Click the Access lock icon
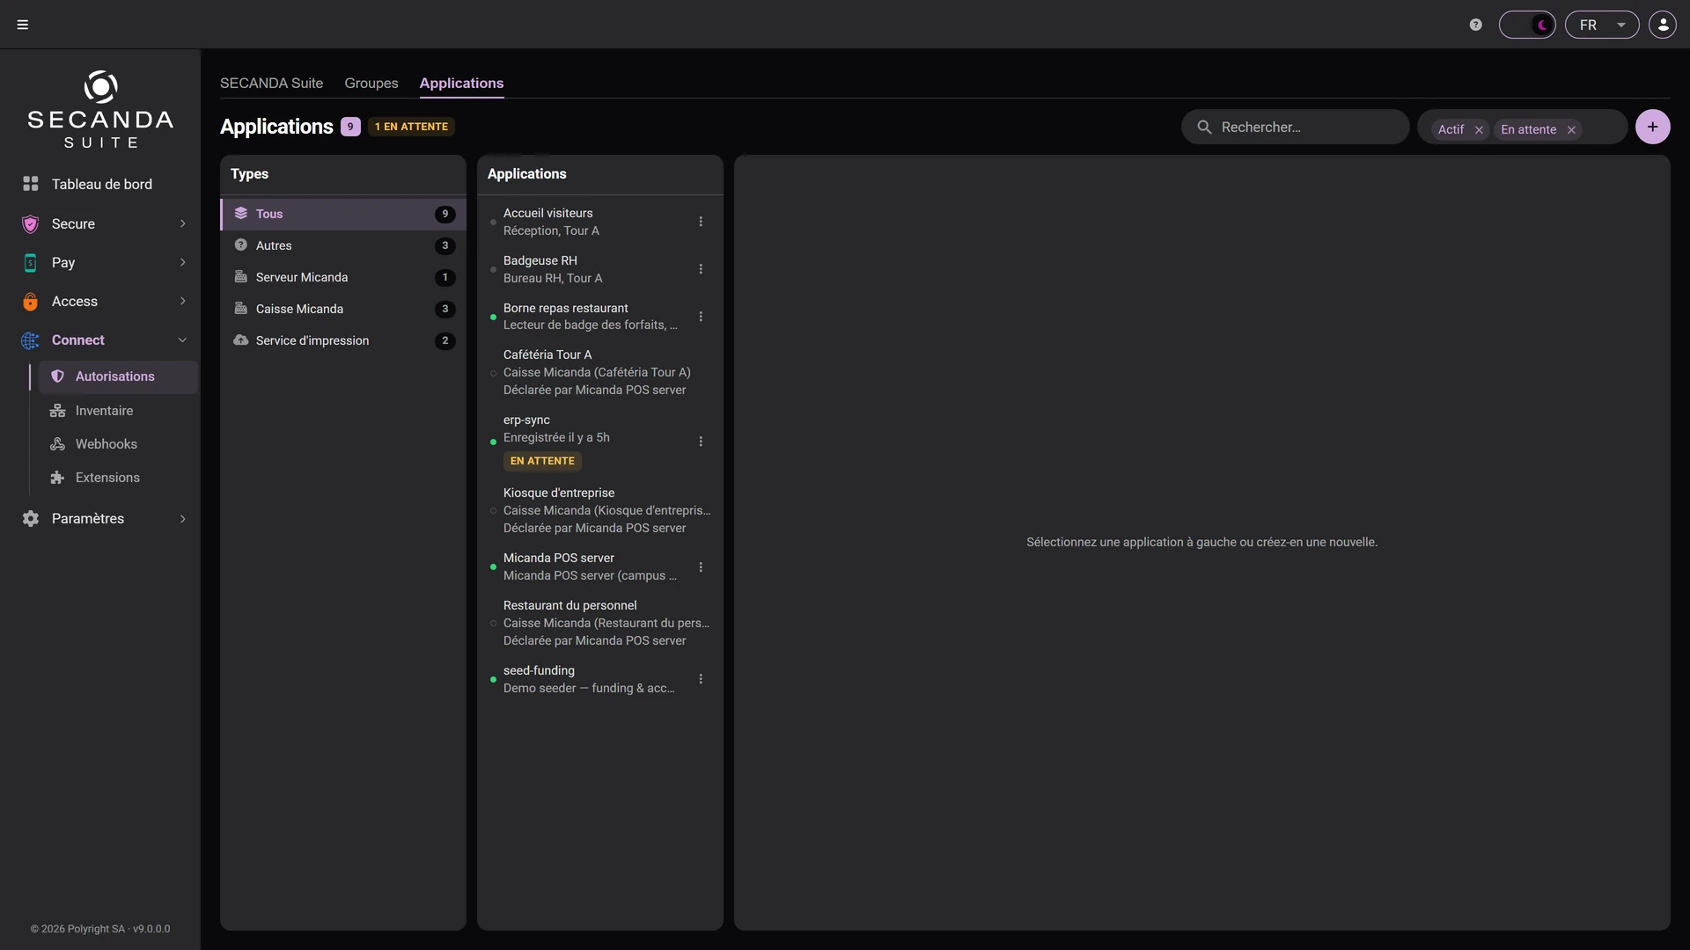Screen dimensions: 1690x950 click(31, 302)
